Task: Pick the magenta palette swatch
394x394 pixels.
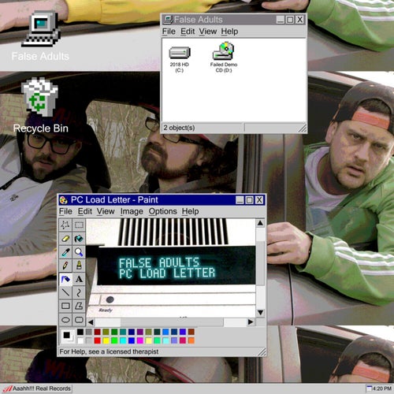Action: click(x=140, y=340)
